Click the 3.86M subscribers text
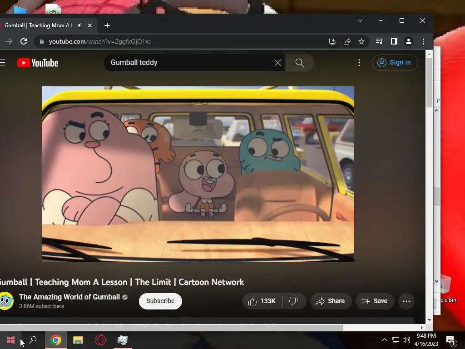 point(41,306)
